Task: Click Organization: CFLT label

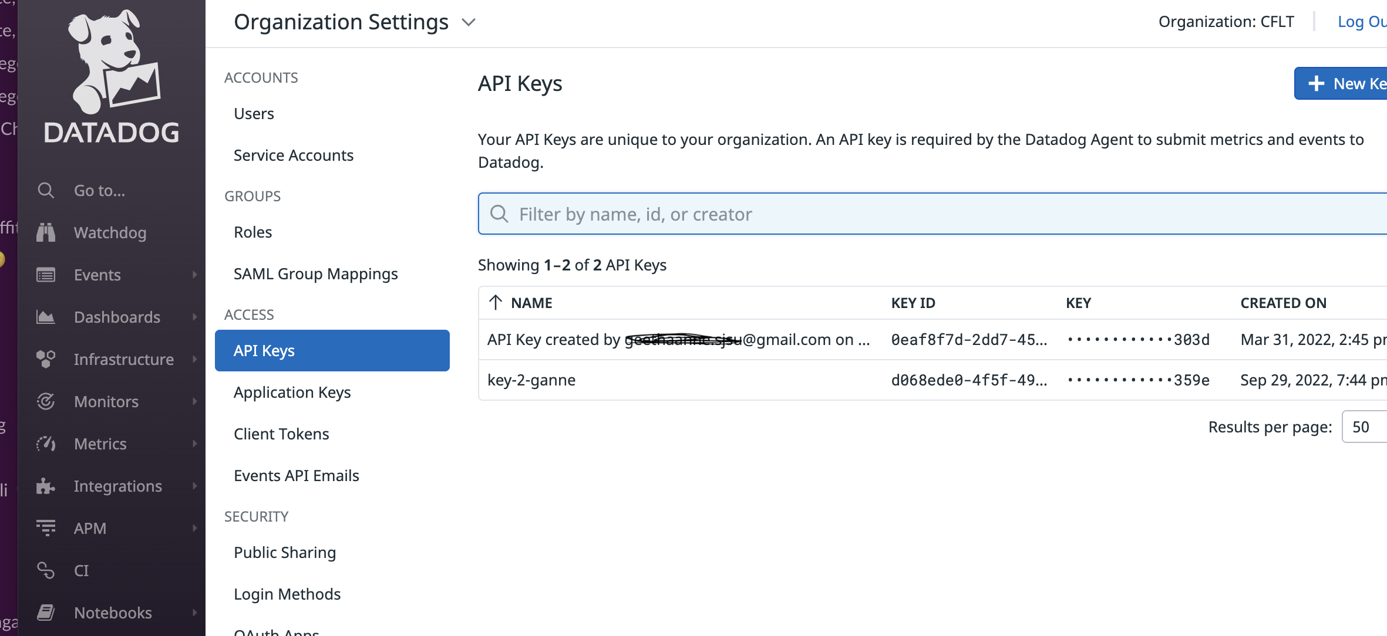Action: coord(1226,22)
